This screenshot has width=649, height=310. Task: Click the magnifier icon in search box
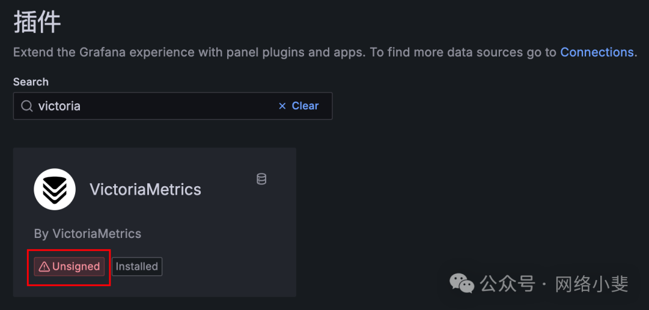[x=27, y=106]
